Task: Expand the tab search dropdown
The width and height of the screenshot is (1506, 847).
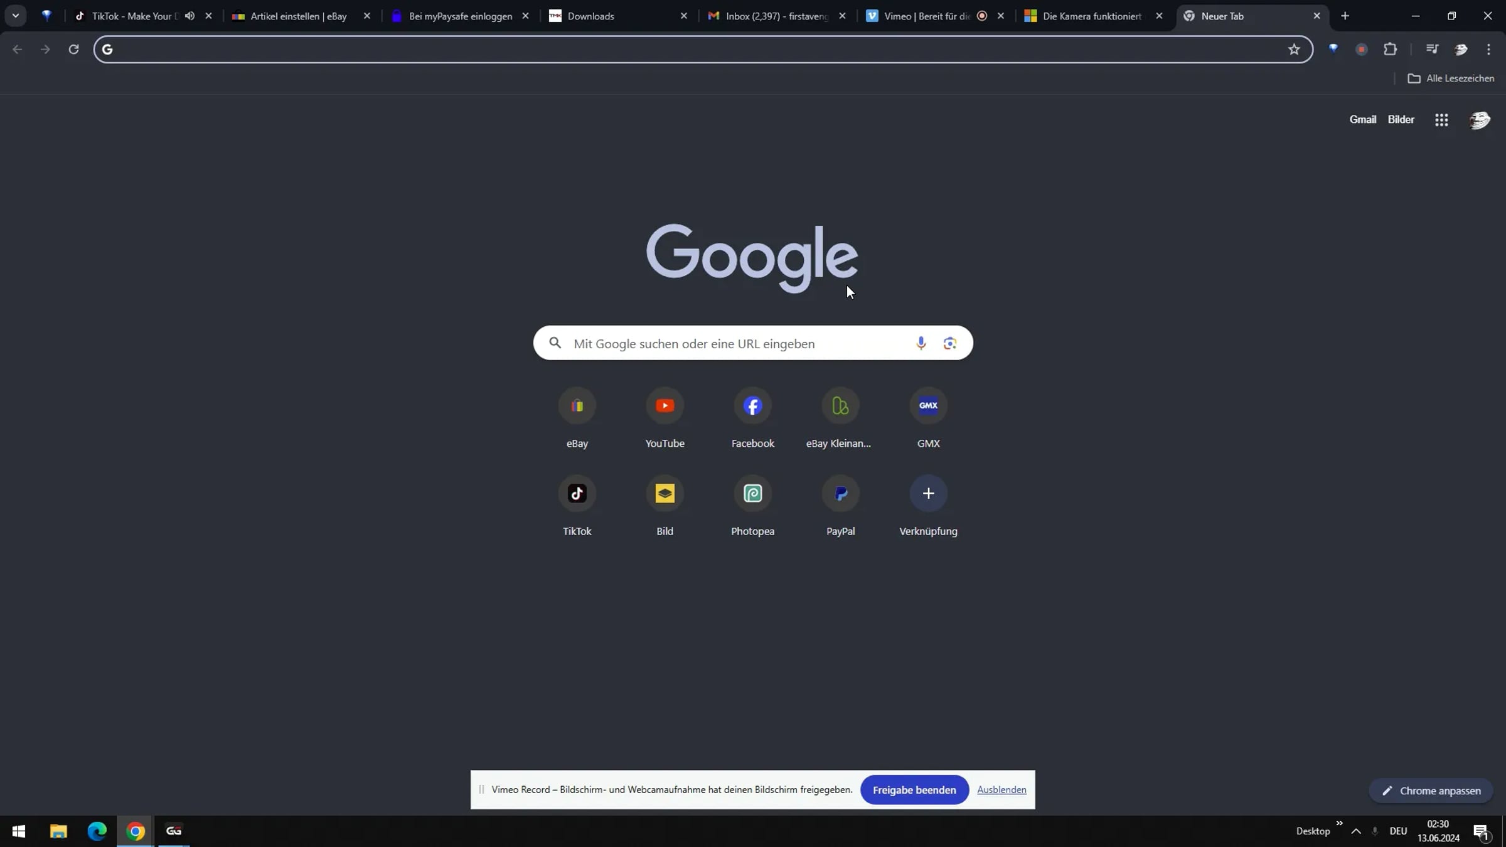Action: point(16,16)
